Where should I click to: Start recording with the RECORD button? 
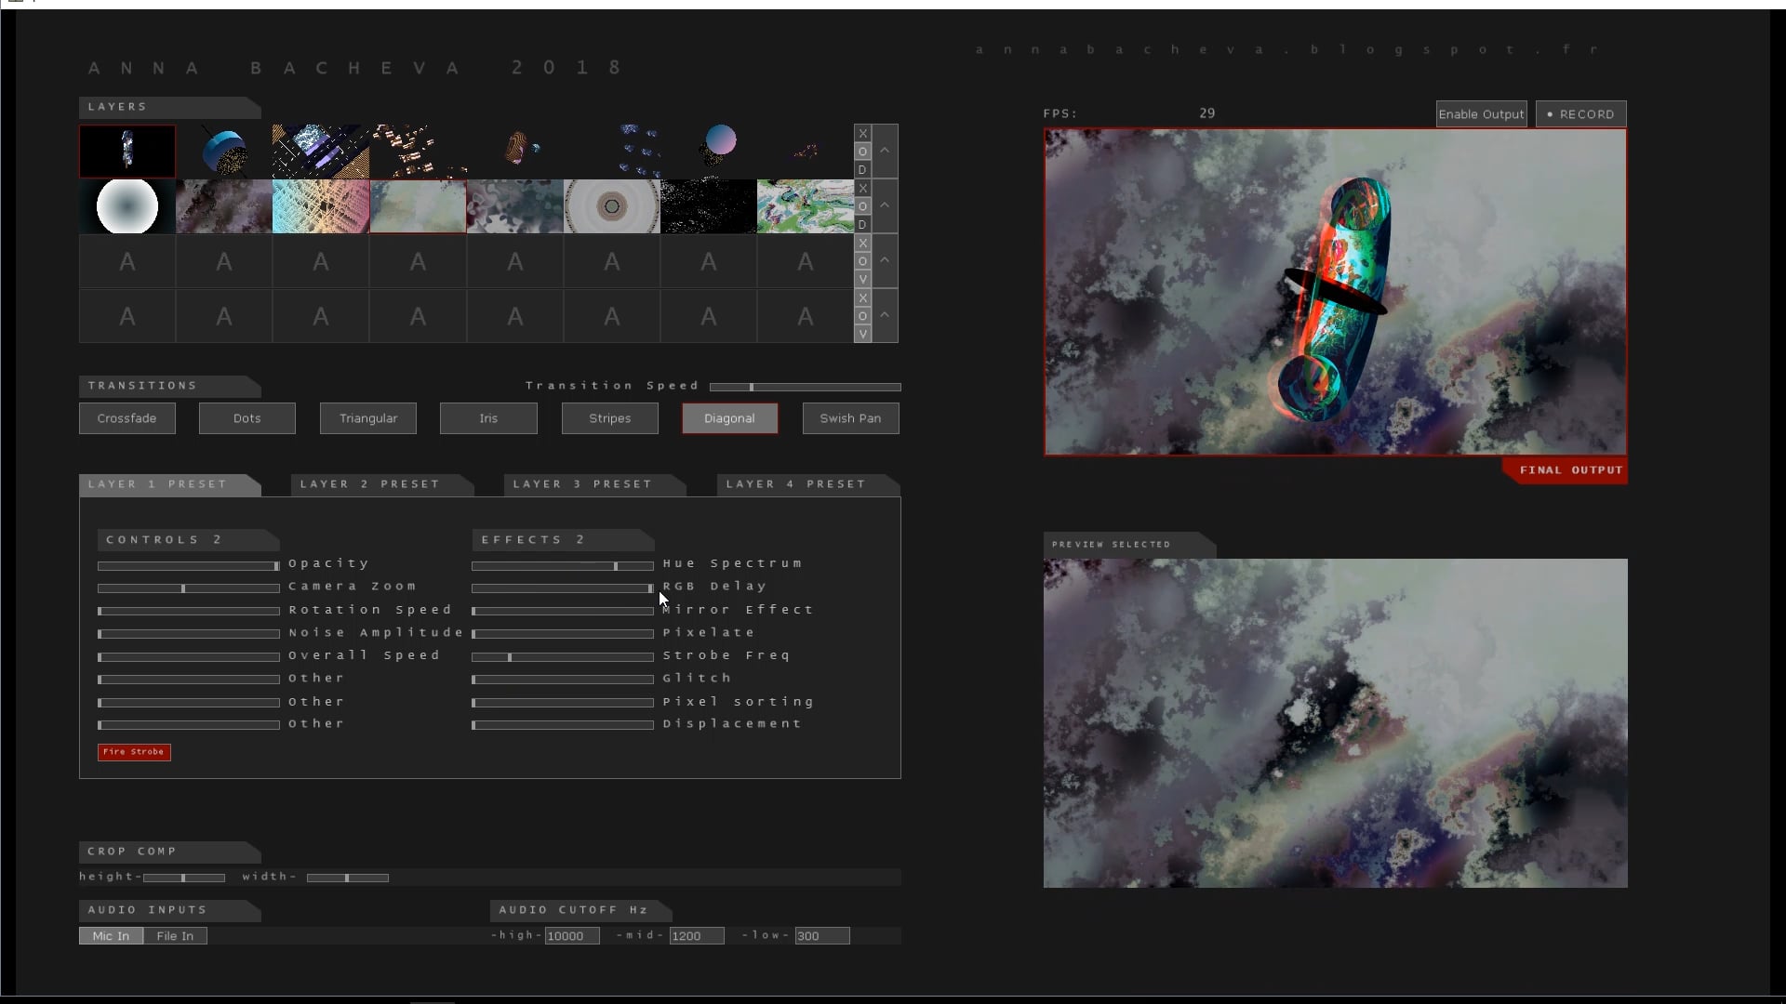(x=1581, y=113)
